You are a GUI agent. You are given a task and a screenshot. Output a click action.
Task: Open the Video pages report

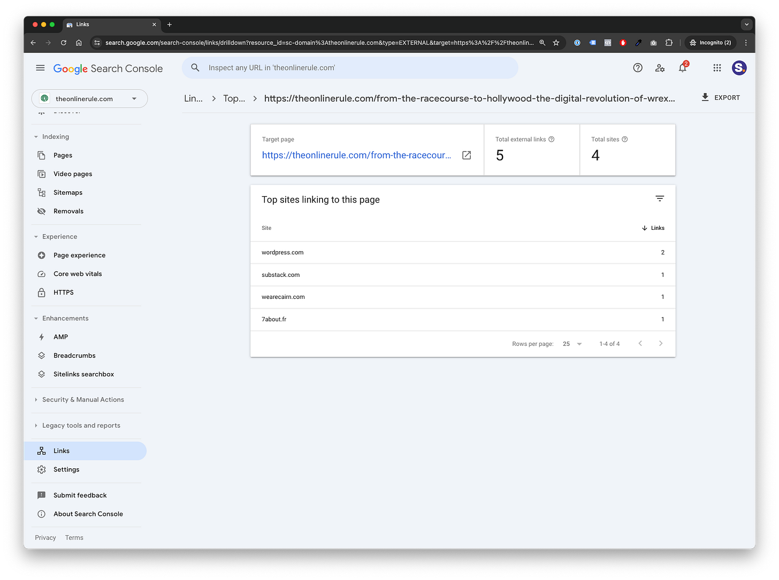point(73,174)
